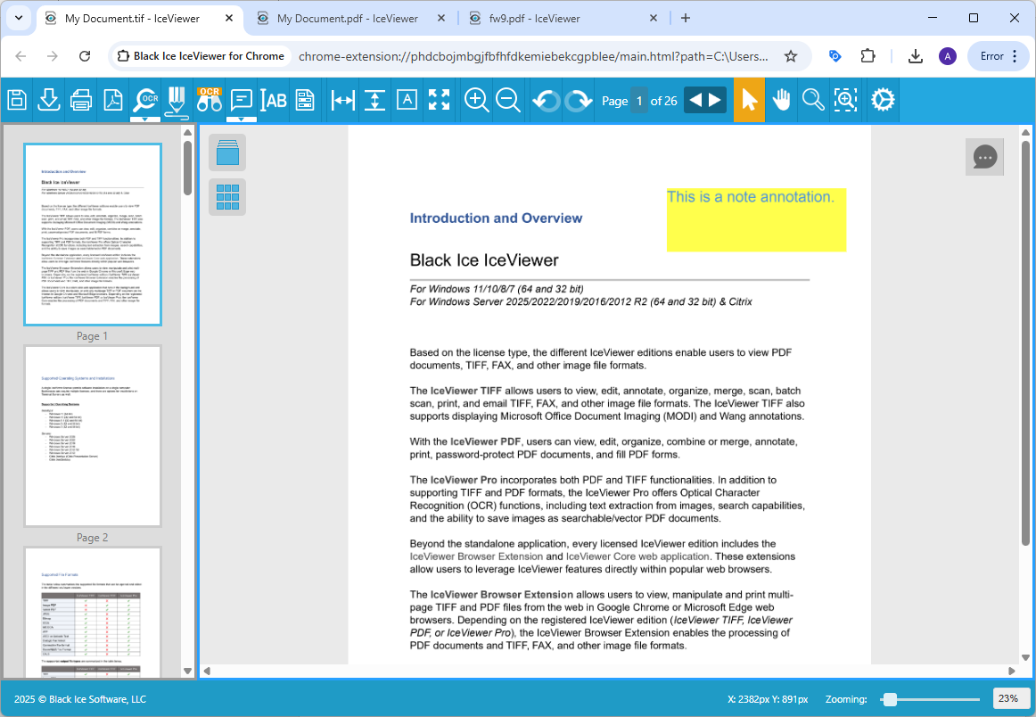Click the blue tag extension icon
Screen dimensions: 1036x717
coord(835,56)
